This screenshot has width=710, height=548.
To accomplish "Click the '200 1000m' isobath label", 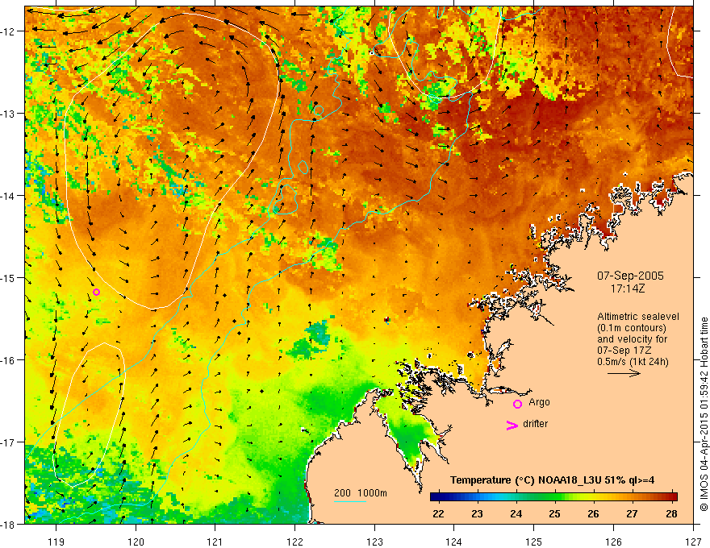I will click(361, 493).
